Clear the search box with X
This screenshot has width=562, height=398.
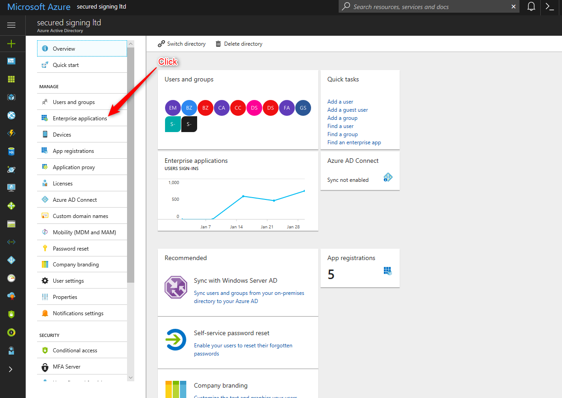[513, 7]
